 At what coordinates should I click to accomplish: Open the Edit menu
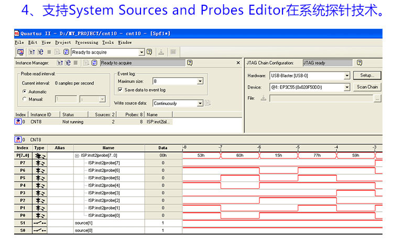(32, 42)
